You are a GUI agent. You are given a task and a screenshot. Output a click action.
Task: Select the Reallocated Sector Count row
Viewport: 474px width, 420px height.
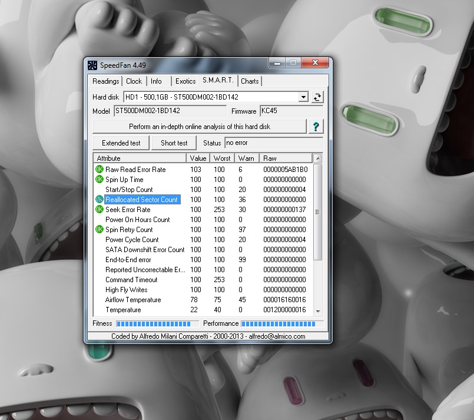203,199
